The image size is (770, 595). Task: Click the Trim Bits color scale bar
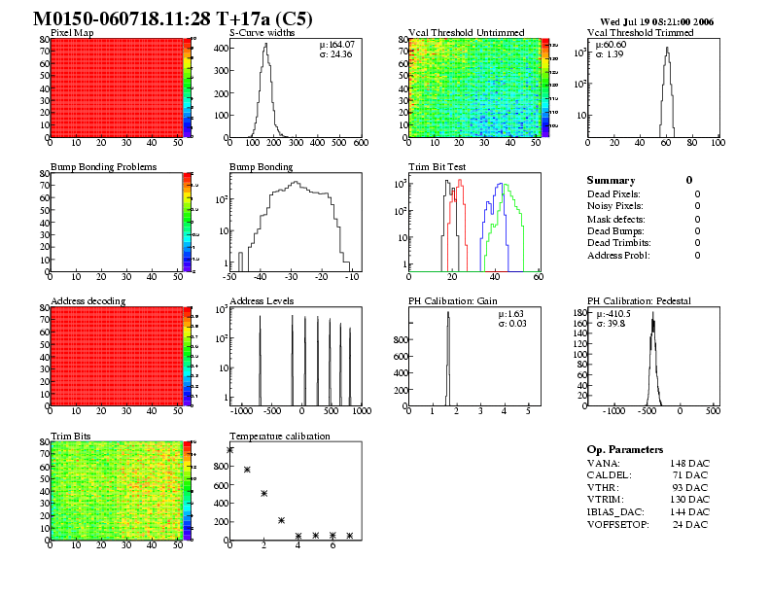(x=188, y=490)
